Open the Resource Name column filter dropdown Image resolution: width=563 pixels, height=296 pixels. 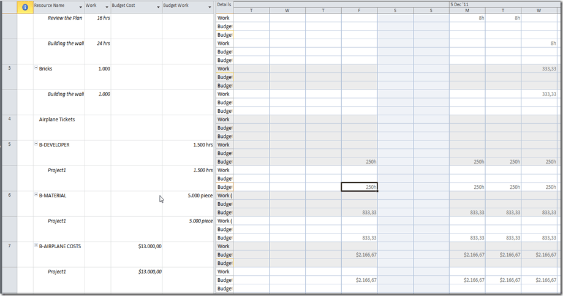(81, 7)
